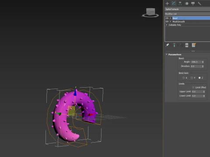The width and height of the screenshot is (210, 157).
Task: Remove modifier with the trash icon
Action: point(187,45)
